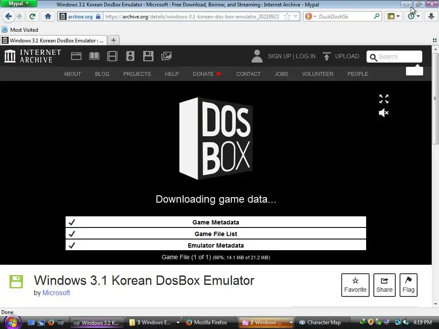Click the user avatar icon
Viewport: 439px width, 329px height.
(x=257, y=56)
